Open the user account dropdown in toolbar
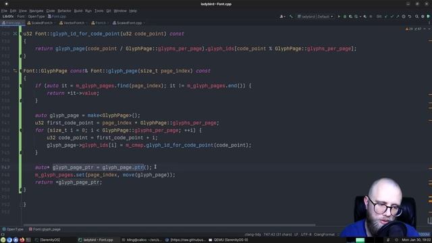 click(x=282, y=16)
